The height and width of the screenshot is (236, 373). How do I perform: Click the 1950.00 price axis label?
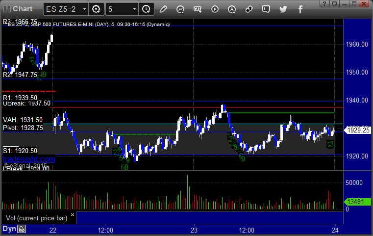[357, 72]
